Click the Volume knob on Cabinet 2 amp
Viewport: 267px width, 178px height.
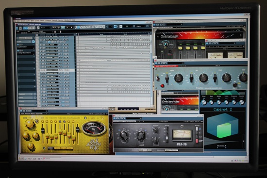(x=241, y=102)
